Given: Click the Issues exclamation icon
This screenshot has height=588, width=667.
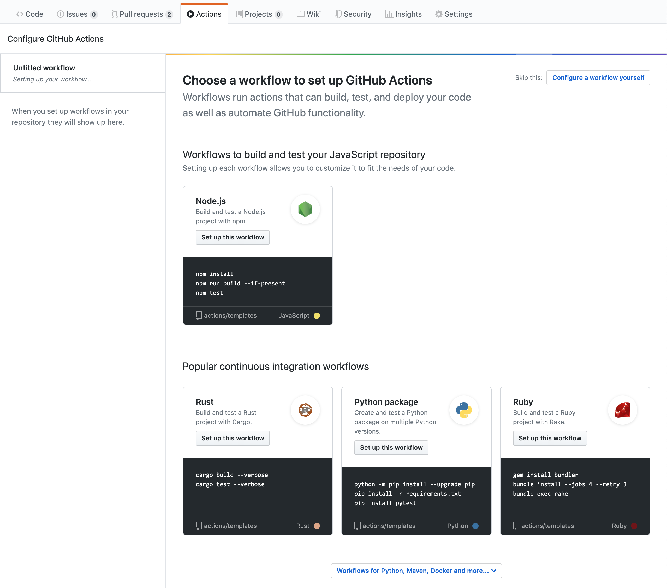Looking at the screenshot, I should point(60,14).
